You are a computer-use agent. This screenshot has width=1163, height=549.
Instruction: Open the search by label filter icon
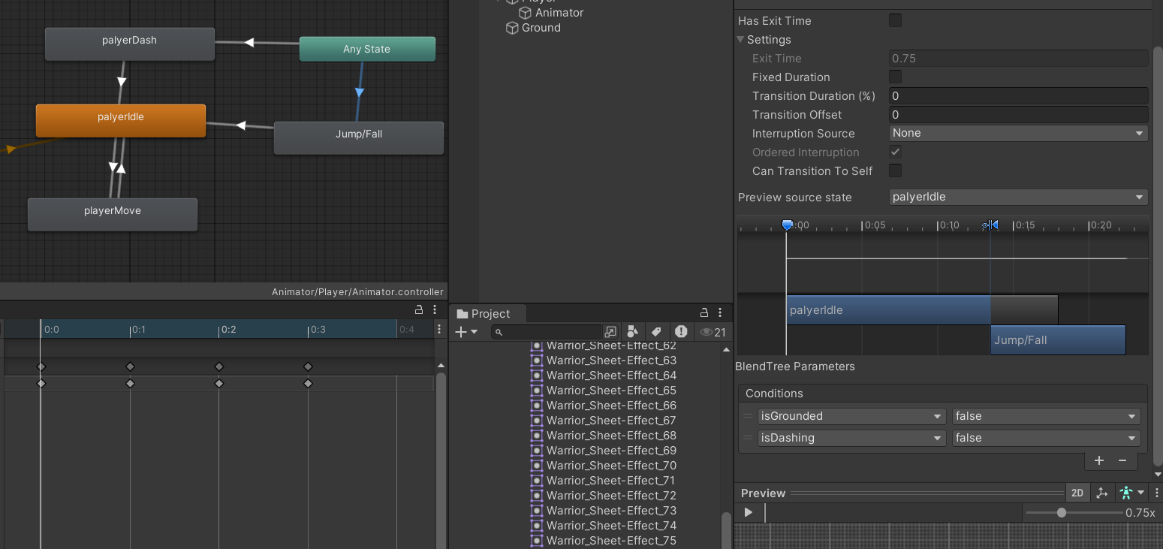pyautogui.click(x=656, y=331)
